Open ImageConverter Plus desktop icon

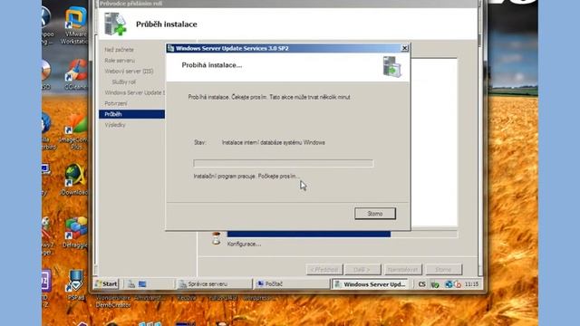click(x=75, y=132)
